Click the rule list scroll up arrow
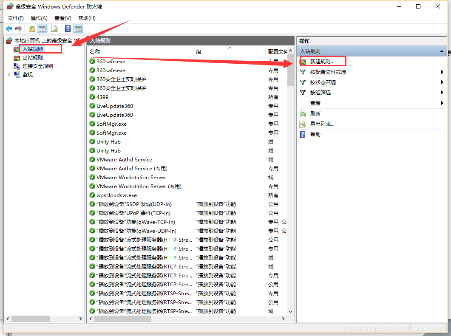 (290, 51)
